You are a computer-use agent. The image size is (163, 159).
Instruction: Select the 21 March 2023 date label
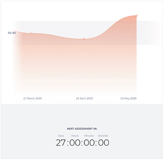[33, 99]
